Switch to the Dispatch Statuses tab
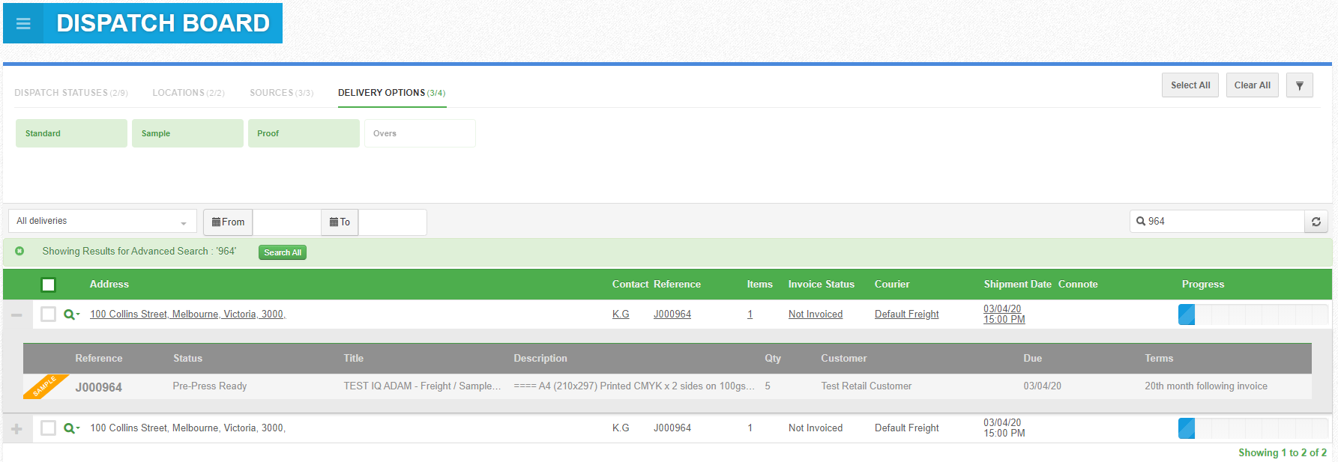 [x=71, y=93]
